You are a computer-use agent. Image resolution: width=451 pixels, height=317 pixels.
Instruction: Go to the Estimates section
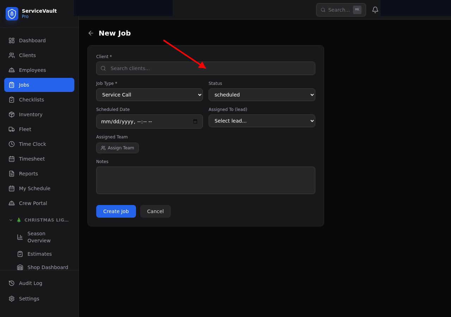pyautogui.click(x=39, y=254)
